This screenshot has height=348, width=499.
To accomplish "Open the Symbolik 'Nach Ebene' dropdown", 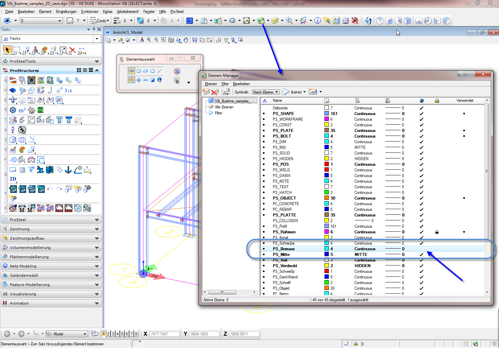I will point(266,92).
